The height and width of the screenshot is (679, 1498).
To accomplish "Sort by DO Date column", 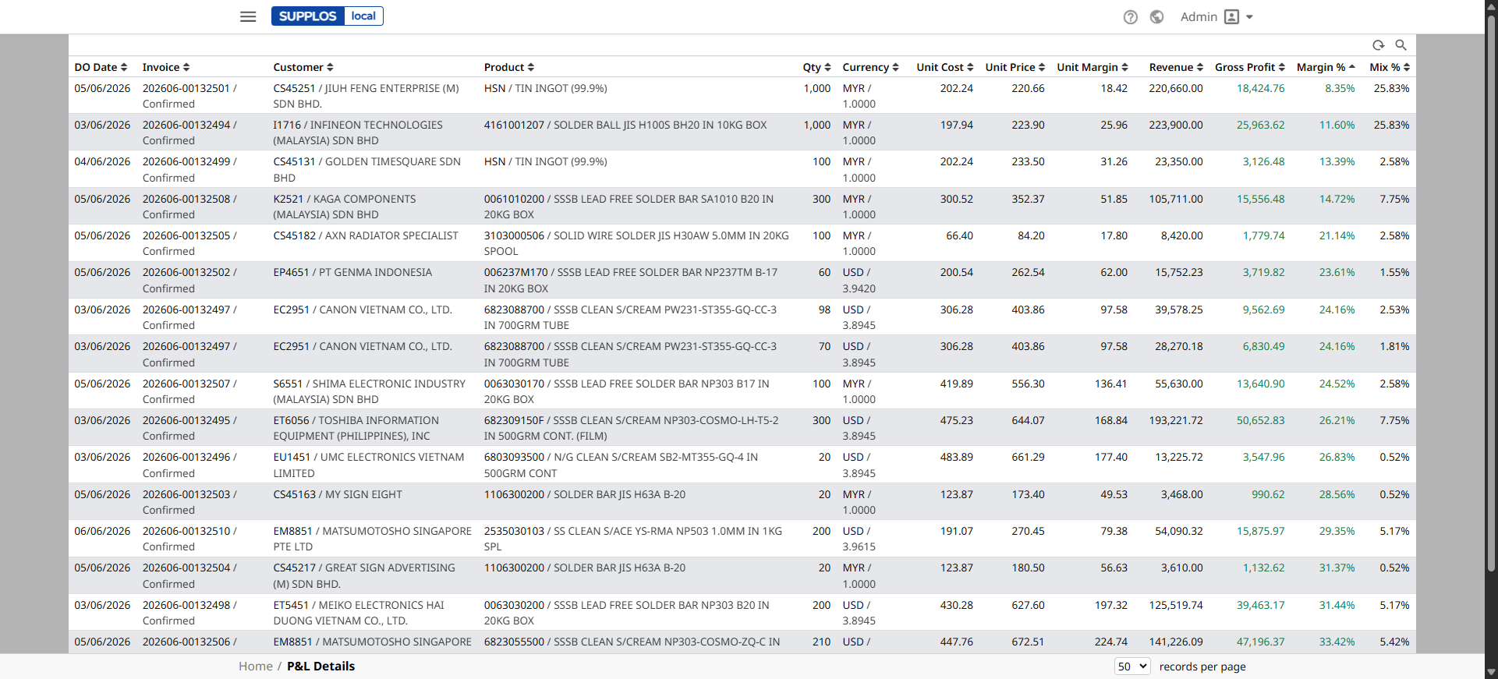I will coord(101,67).
